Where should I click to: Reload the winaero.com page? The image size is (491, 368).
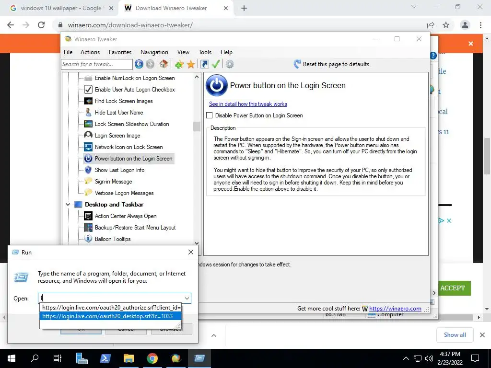[41, 25]
